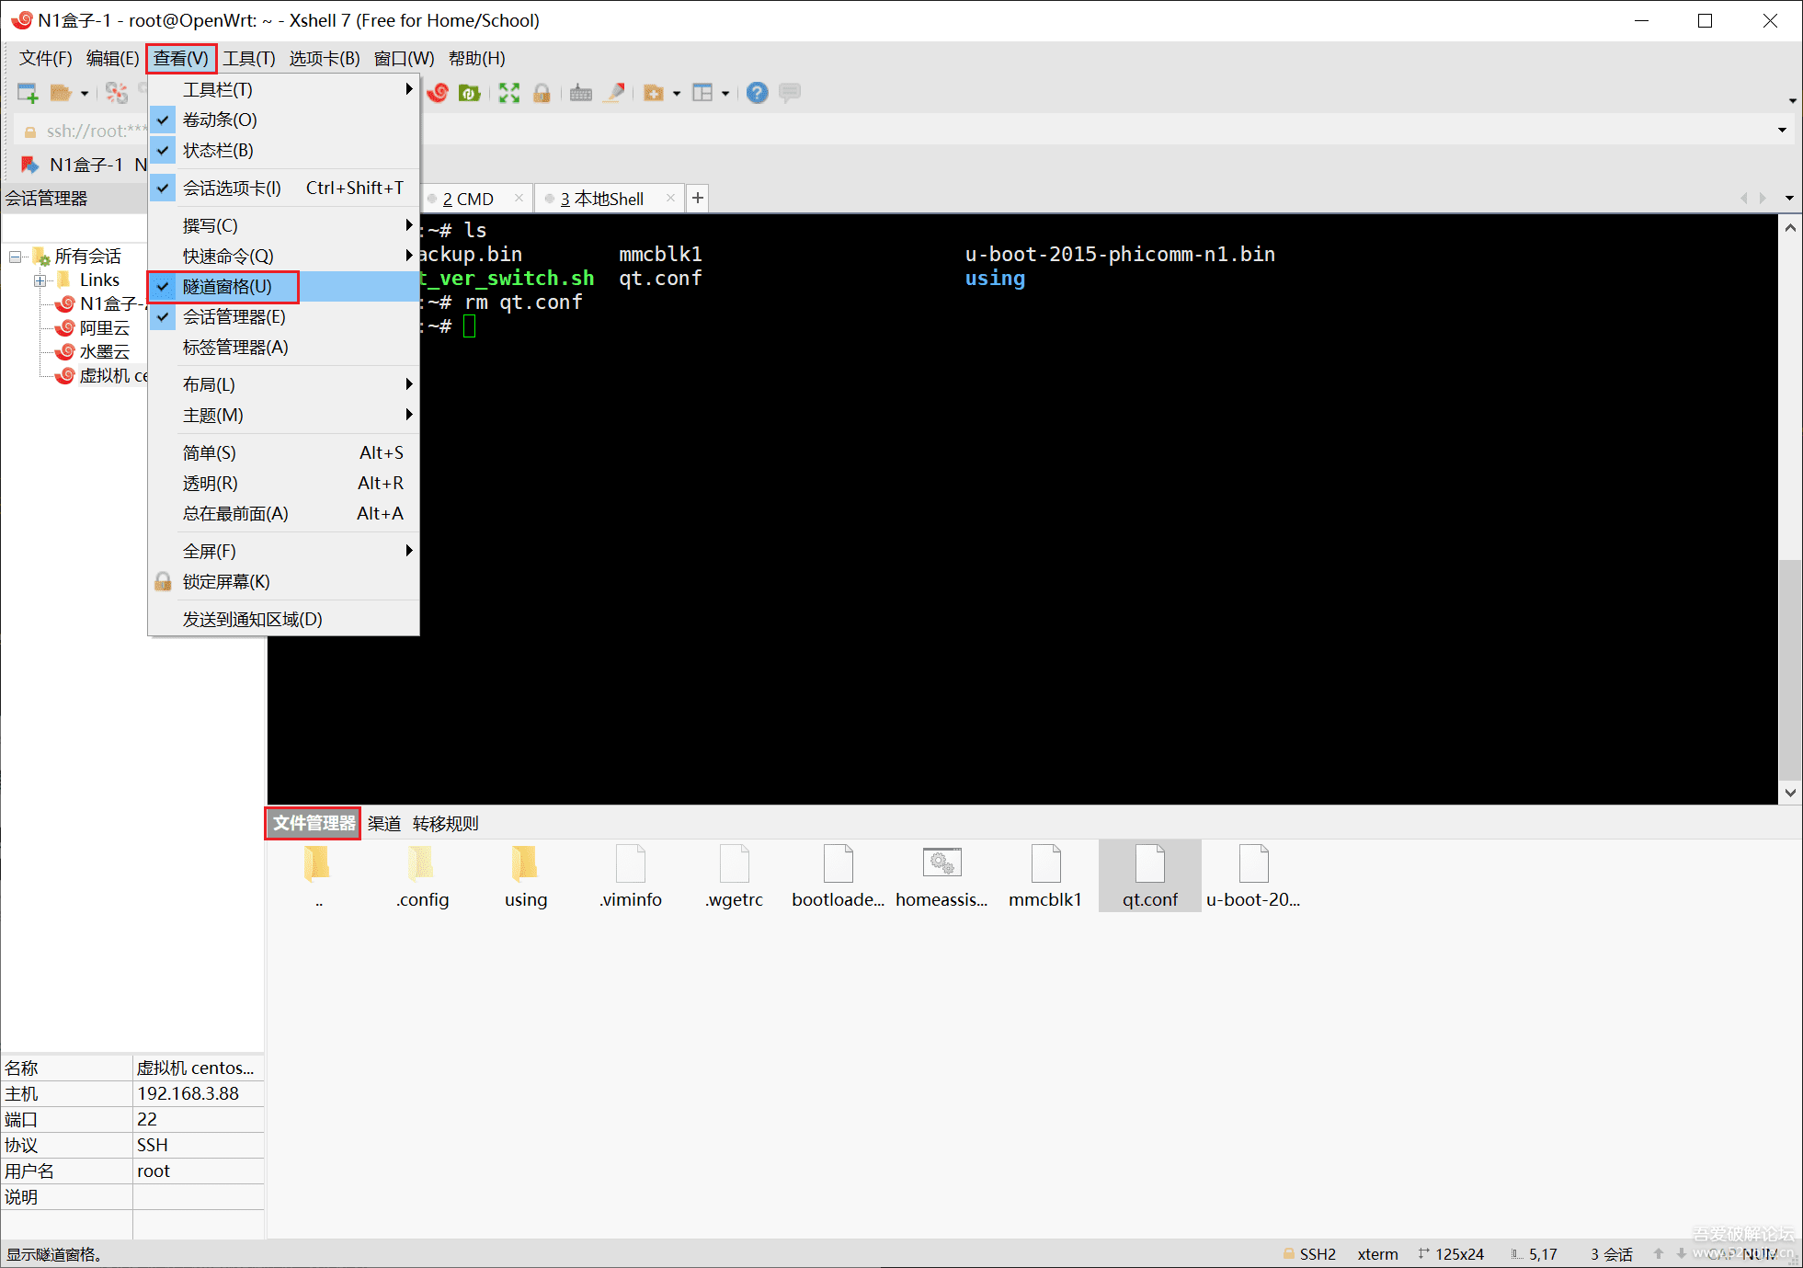Screen dimensions: 1803x1268
Task: Select the using folder in file manager
Action: (526, 876)
